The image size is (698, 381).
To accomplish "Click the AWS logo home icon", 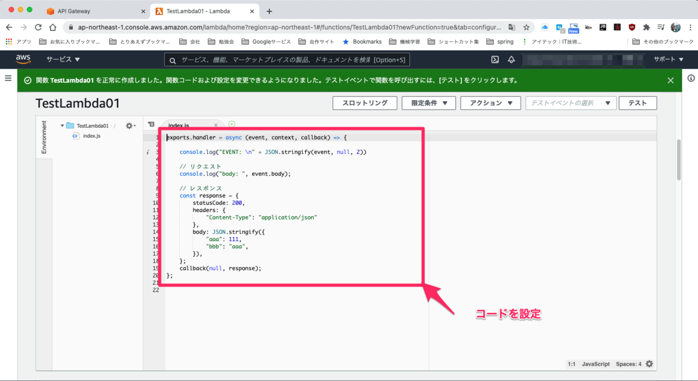I will pos(23,59).
